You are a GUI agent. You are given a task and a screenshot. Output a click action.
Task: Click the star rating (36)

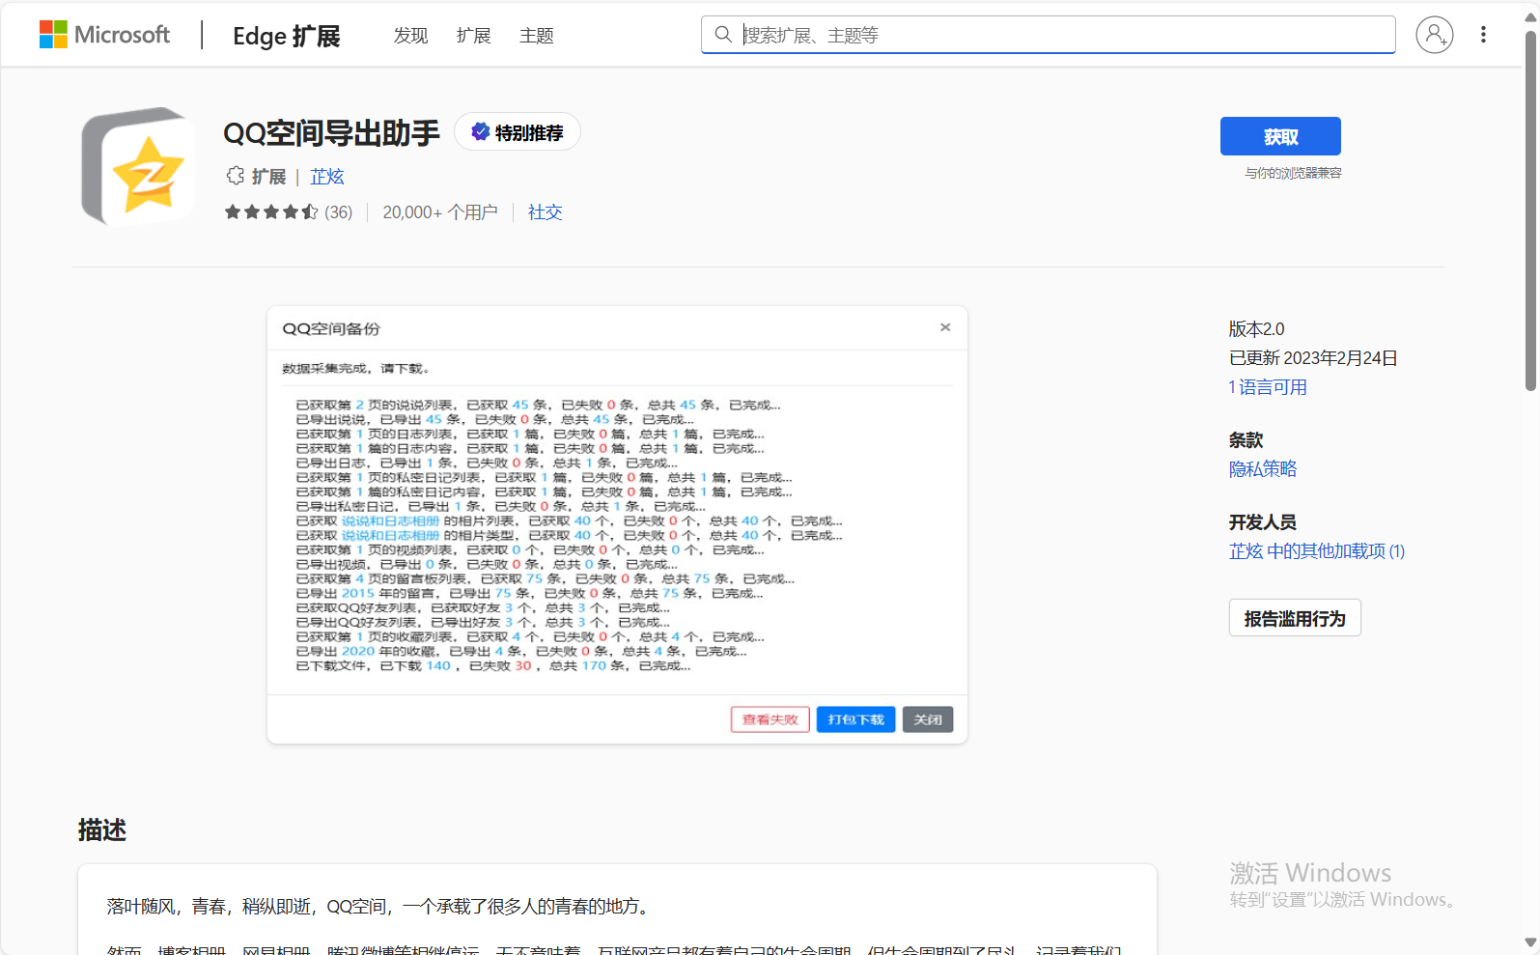click(289, 212)
